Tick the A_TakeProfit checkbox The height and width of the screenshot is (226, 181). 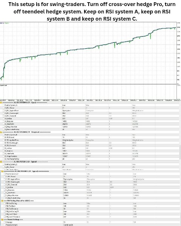3,124
